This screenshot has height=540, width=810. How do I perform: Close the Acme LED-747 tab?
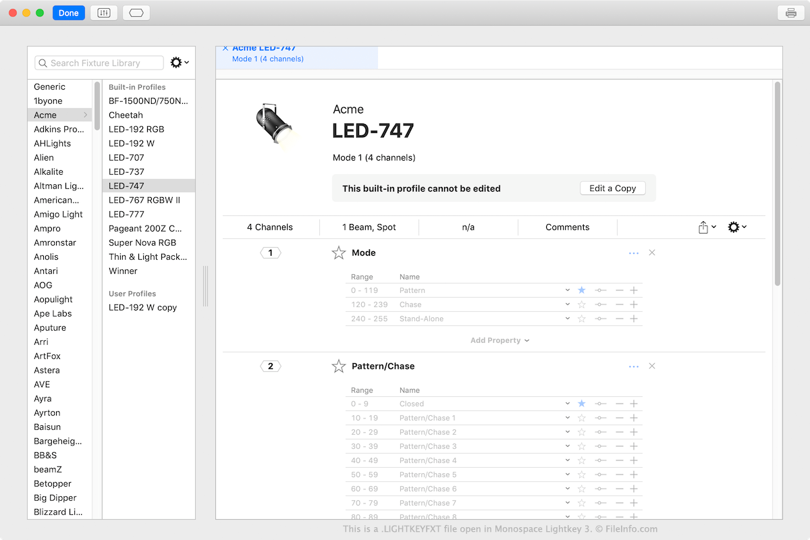click(x=225, y=49)
